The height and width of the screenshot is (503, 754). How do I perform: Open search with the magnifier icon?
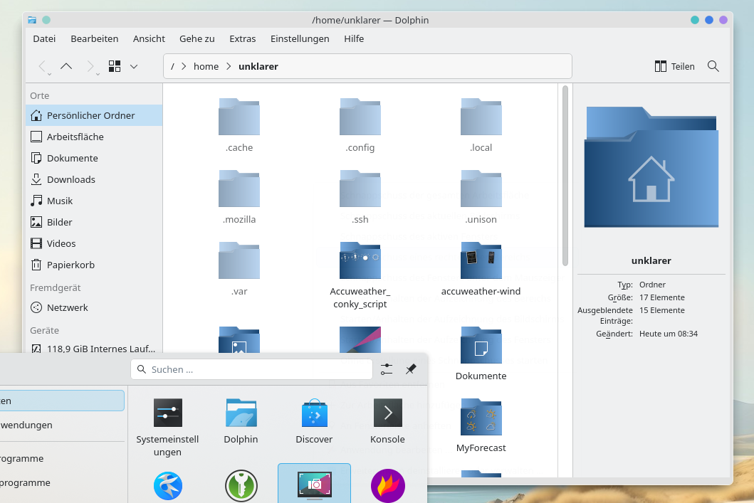[713, 66]
